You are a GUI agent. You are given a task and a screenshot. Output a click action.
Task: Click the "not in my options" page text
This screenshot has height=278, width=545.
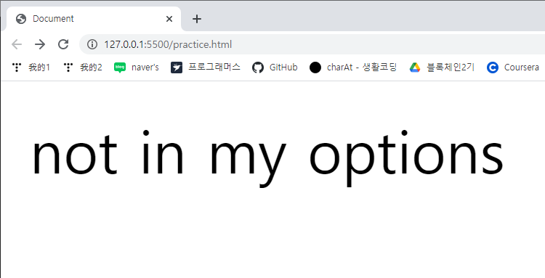[x=267, y=158]
